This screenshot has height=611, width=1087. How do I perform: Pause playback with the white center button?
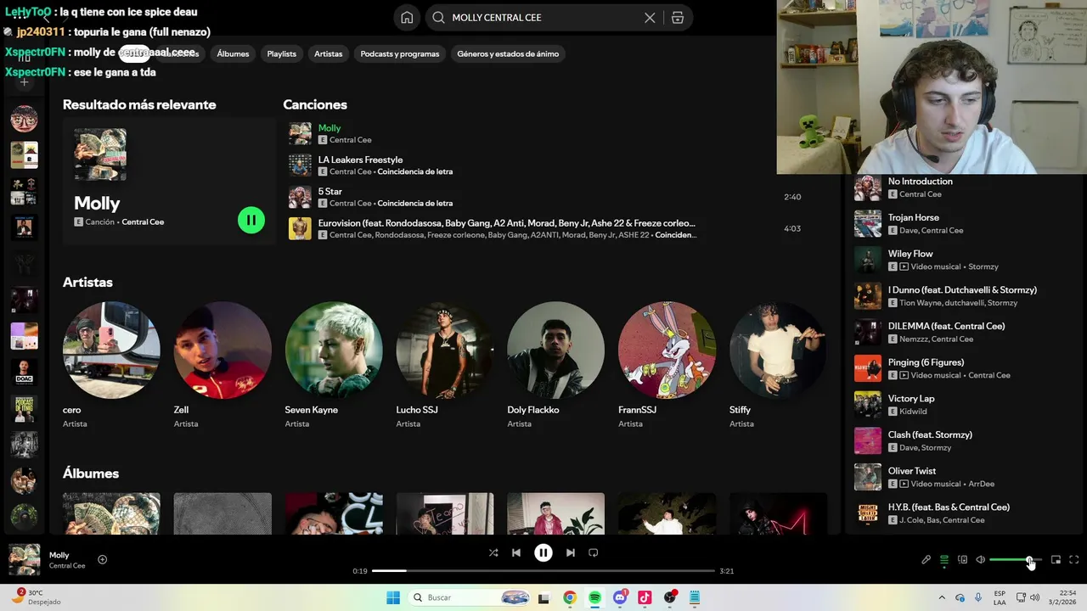pos(543,552)
